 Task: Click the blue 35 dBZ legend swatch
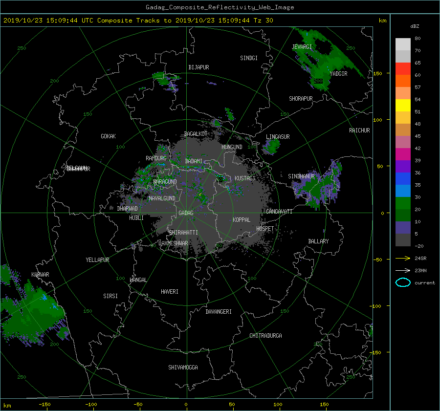coord(403,178)
